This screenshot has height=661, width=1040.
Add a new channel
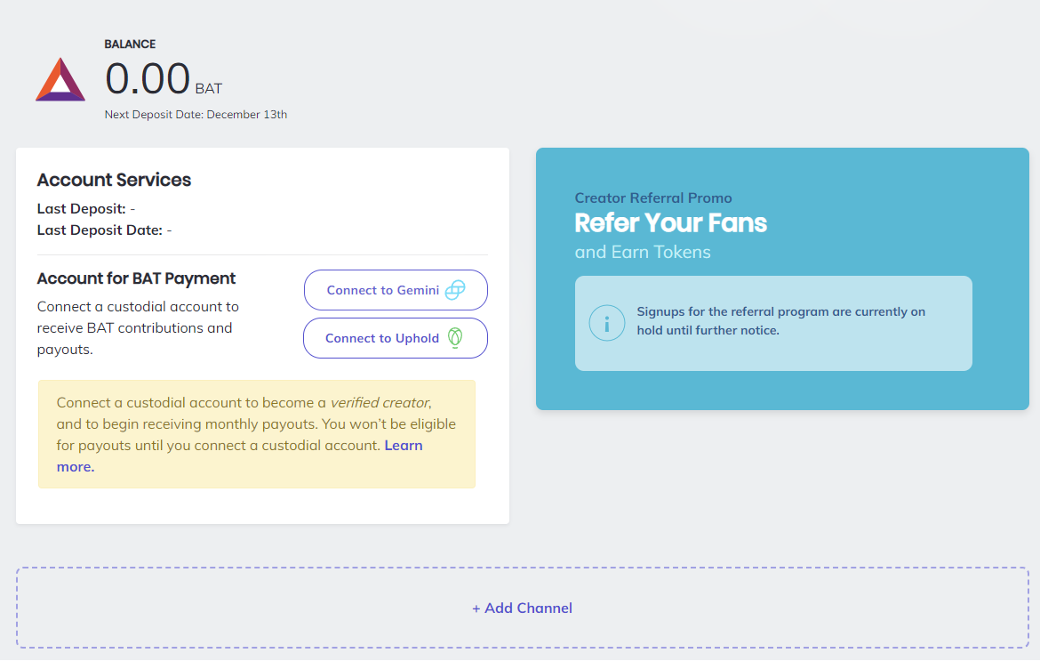pyautogui.click(x=522, y=608)
